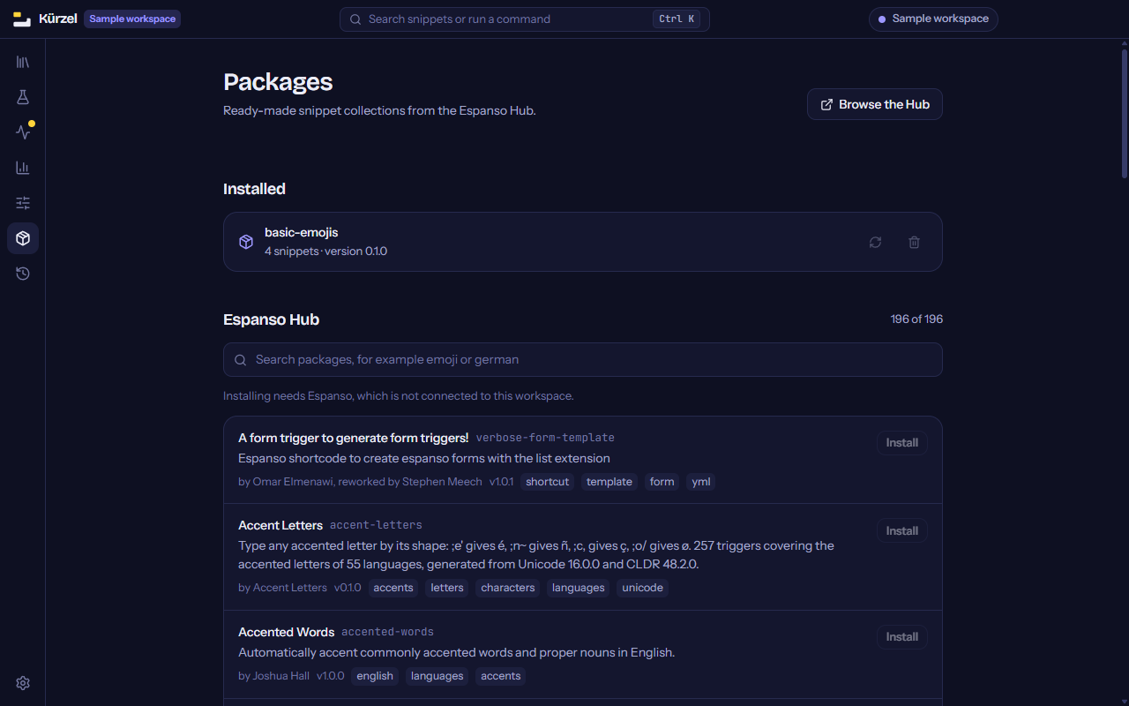This screenshot has width=1129, height=706.
Task: Select the Packages cube sidebar icon
Action: [x=23, y=238]
